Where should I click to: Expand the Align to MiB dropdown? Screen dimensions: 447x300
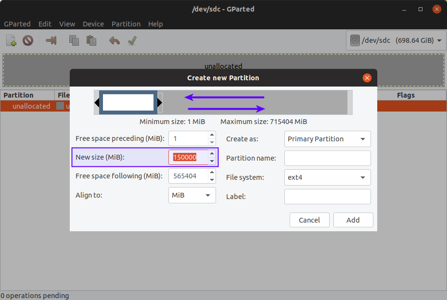(x=192, y=195)
